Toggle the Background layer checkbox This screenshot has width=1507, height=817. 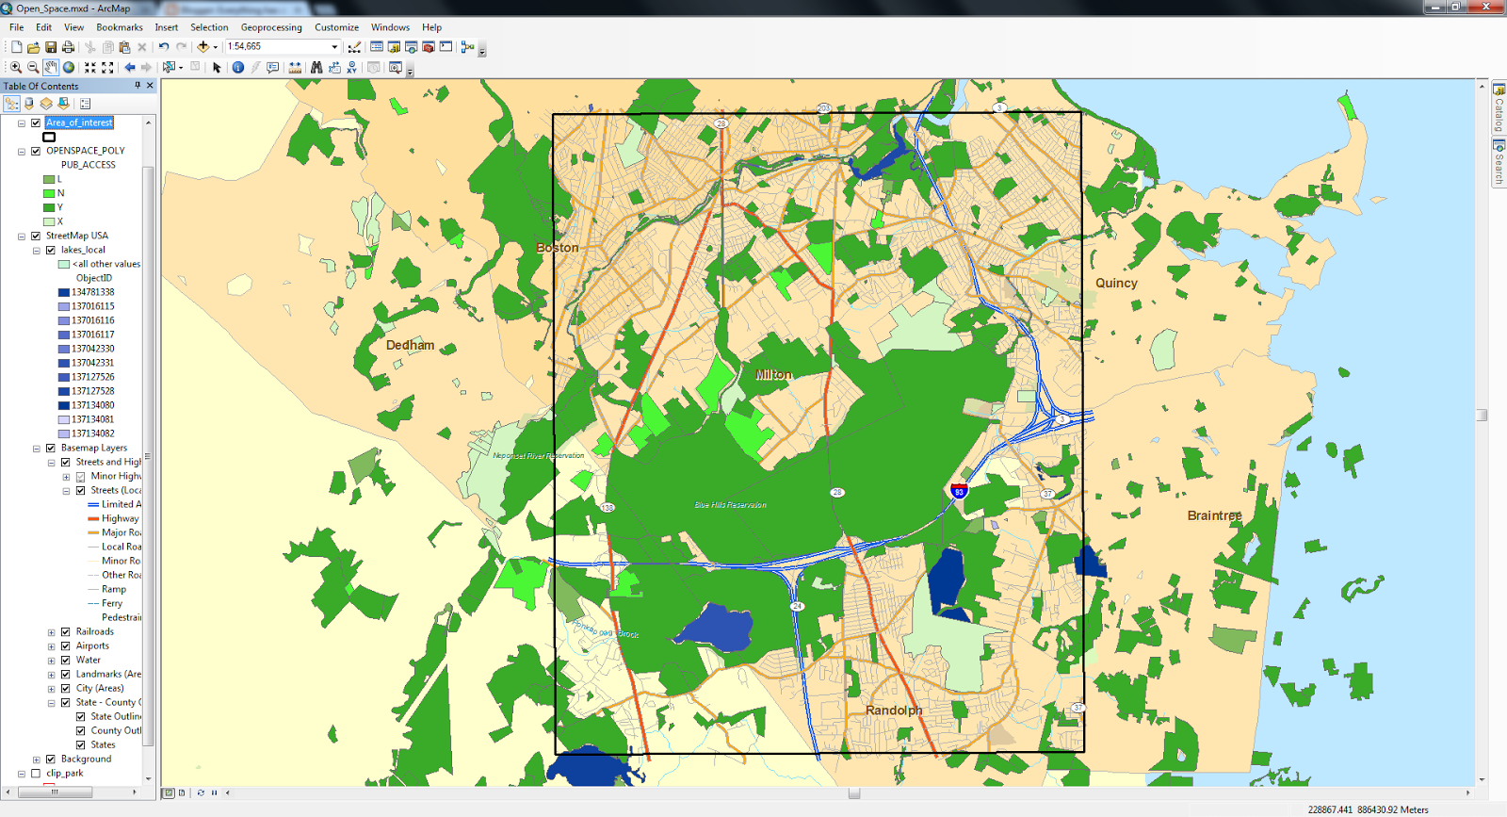point(51,759)
